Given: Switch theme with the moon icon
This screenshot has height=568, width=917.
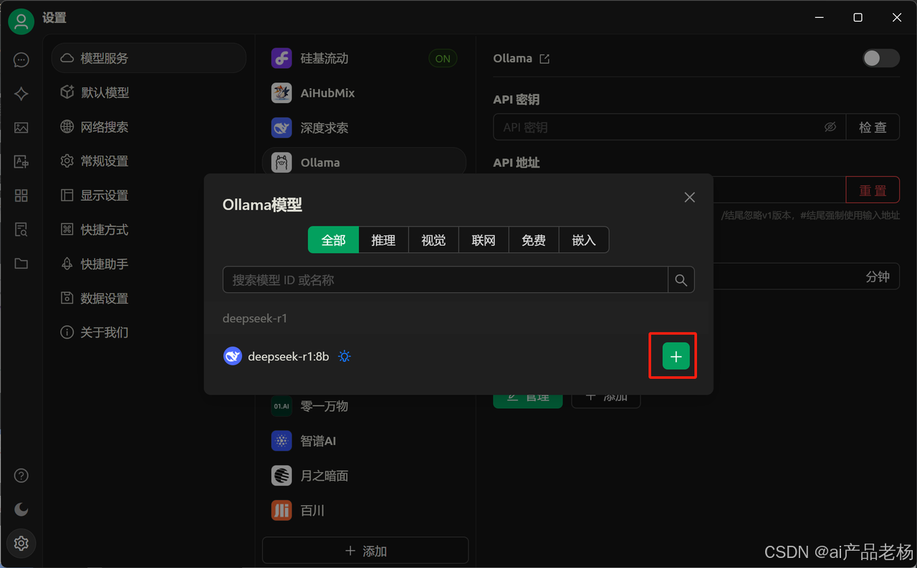Looking at the screenshot, I should (21, 509).
